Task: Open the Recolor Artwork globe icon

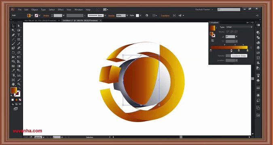Action: point(147,15)
